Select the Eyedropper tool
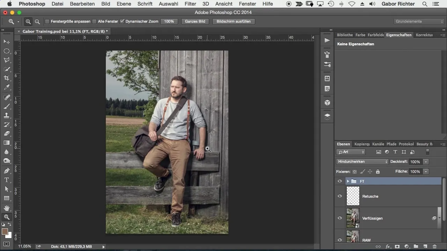Image resolution: width=447 pixels, height=251 pixels. point(7,87)
